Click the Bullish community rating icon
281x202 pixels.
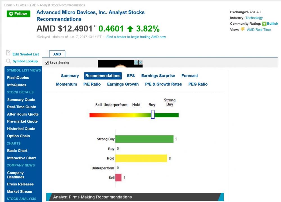(264, 24)
